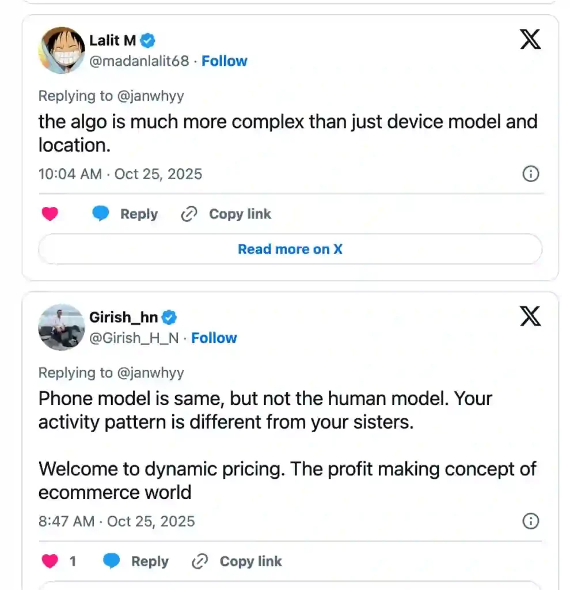Screen dimensions: 570x590
Task: Reply to Lalit M's tweet
Action: [125, 214]
